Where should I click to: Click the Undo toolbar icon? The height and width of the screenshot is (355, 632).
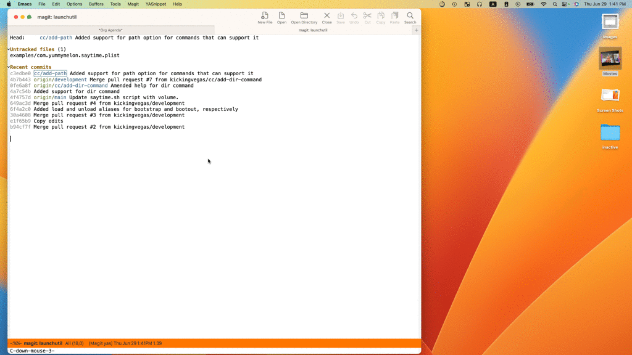(354, 18)
